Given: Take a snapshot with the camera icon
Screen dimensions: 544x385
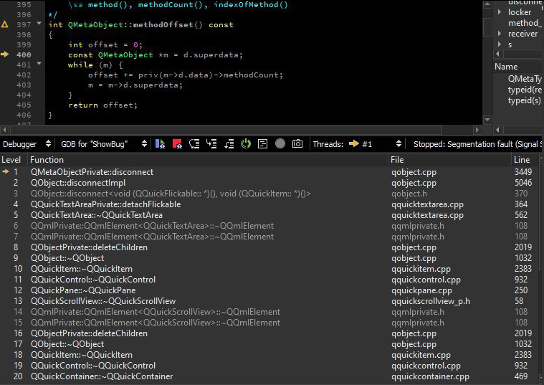Looking at the screenshot, I should coord(297,144).
